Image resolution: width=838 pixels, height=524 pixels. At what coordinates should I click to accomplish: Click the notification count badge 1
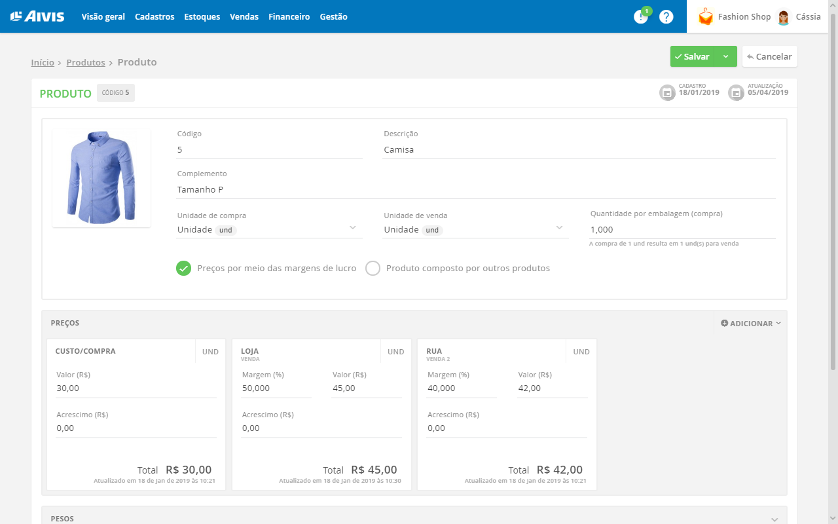(x=647, y=11)
